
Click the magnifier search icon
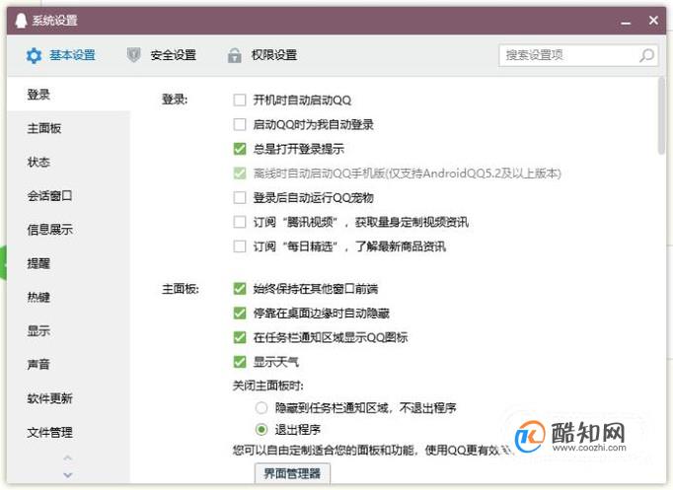point(646,55)
